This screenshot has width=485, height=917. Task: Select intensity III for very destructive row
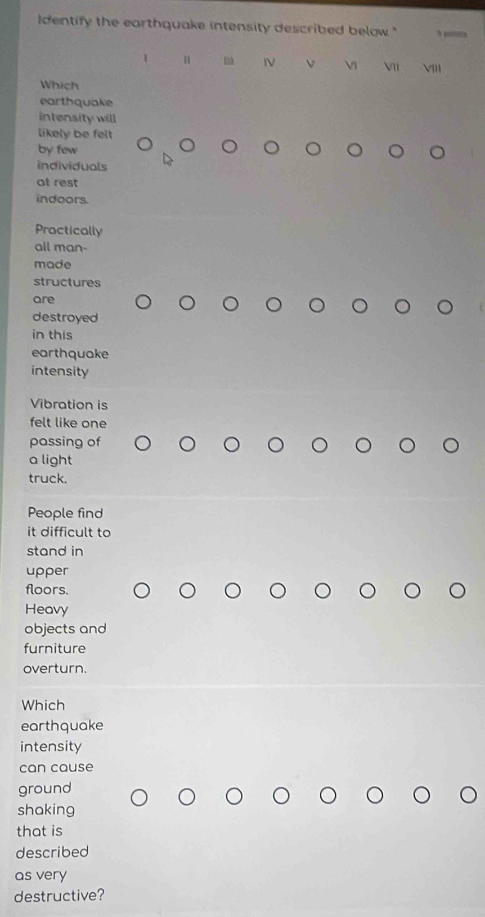click(x=234, y=797)
